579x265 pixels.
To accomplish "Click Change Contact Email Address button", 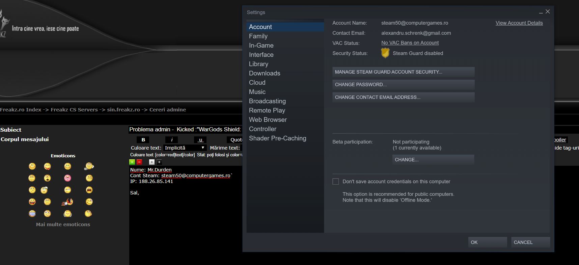I will click(x=404, y=97).
